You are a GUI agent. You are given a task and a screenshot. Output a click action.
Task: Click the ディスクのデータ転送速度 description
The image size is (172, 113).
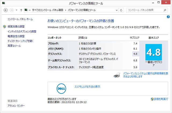tap(91, 67)
